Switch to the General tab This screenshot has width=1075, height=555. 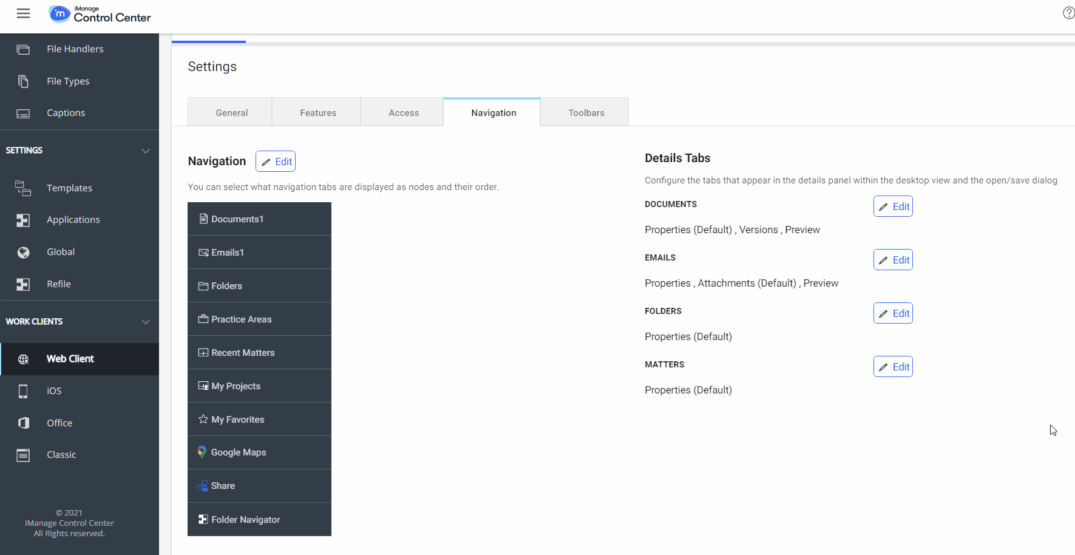tap(231, 112)
